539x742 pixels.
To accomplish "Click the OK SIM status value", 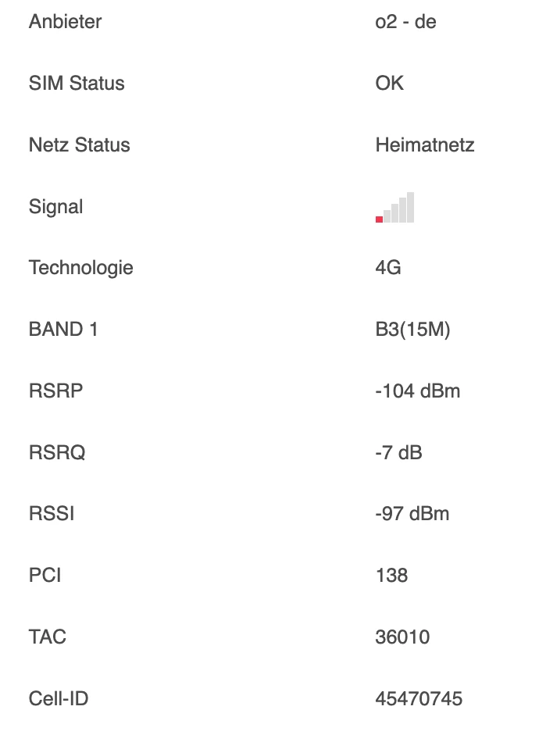I will [390, 84].
